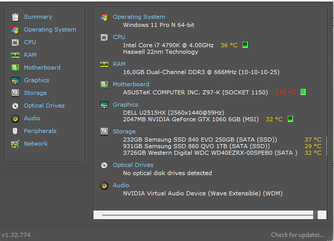Click the RAM module icon in sidebar

click(15, 55)
